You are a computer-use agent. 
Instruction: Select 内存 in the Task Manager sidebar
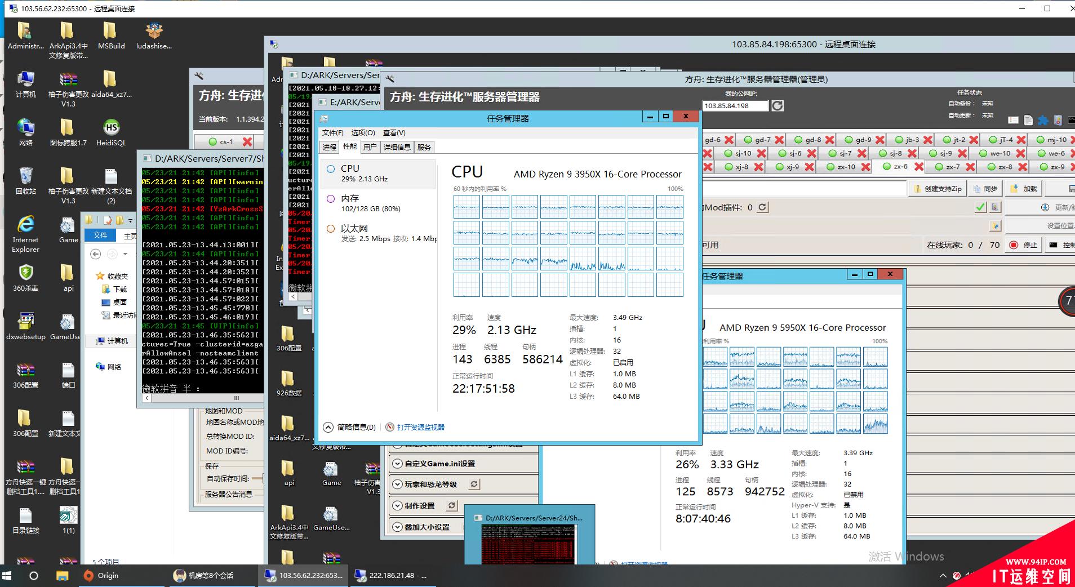(x=378, y=203)
